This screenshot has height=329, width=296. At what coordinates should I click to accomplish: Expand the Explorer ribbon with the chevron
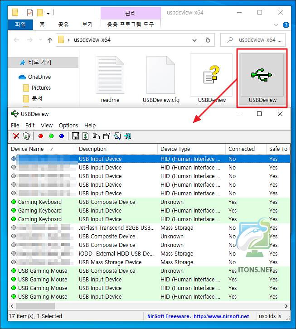click(x=276, y=25)
